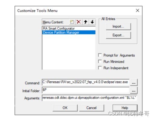Browse for Command executable path
Screen dimensions: 154x119
(134, 82)
